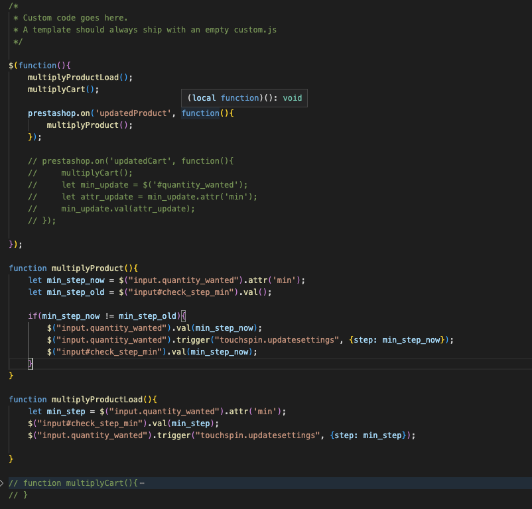This screenshot has height=509, width=532.
Task: Click the 'Custom code goes here.' comment
Action: [75, 18]
